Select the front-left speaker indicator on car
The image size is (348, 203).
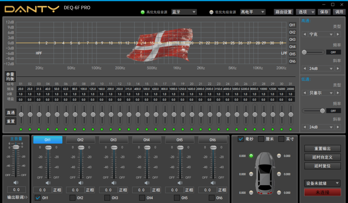(251, 156)
